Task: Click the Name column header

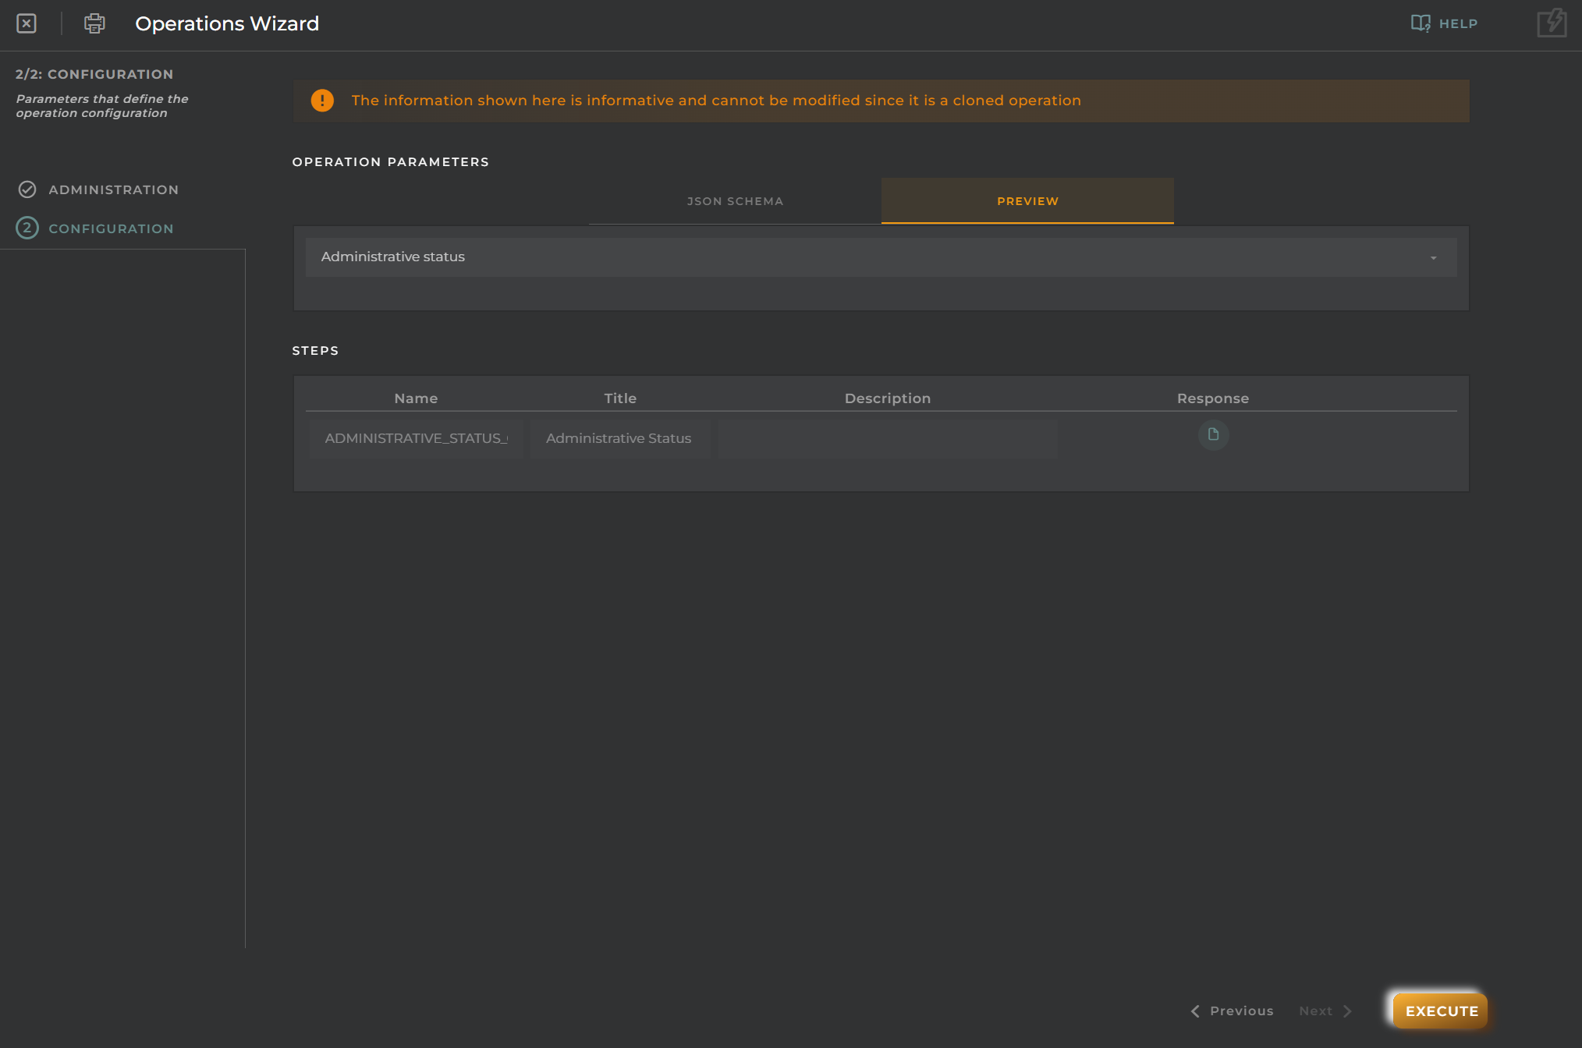Action: point(416,398)
